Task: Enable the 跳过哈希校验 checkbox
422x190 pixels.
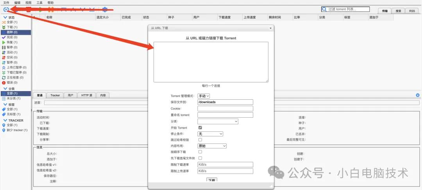Action: (200, 140)
